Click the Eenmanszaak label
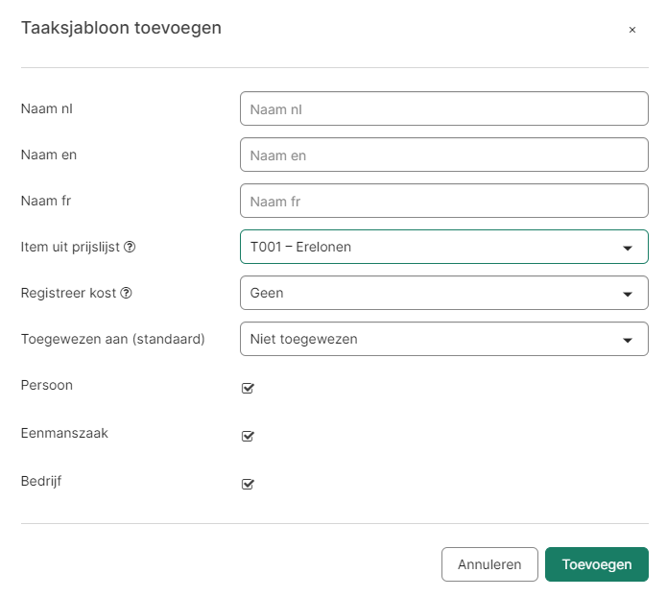 tap(64, 433)
